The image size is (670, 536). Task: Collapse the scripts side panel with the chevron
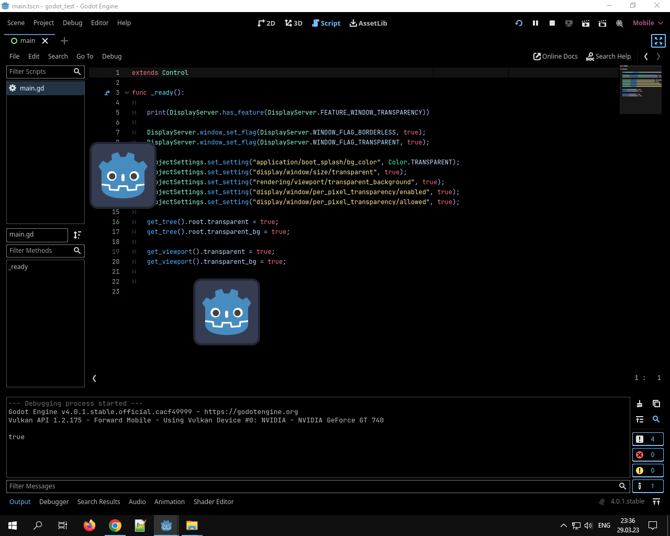click(94, 378)
